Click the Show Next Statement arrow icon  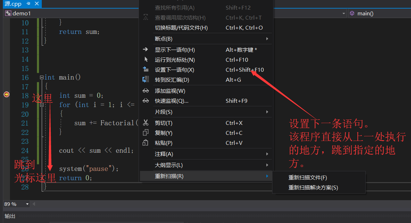point(145,49)
